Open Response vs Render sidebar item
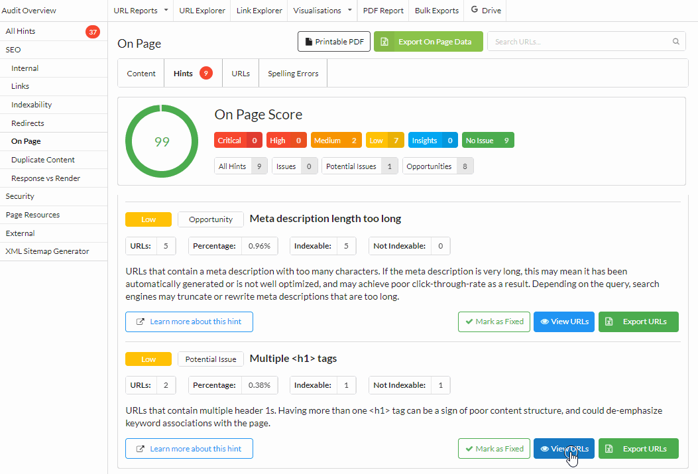698x474 pixels. (x=54, y=178)
